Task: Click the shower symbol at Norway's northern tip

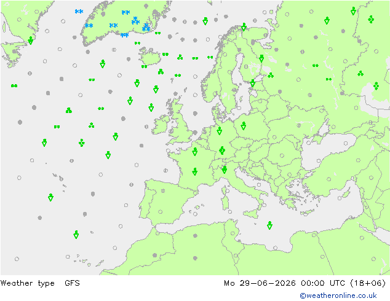Action: [x=244, y=27]
